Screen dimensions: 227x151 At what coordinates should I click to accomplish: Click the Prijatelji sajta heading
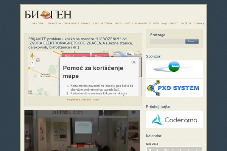[158, 106]
